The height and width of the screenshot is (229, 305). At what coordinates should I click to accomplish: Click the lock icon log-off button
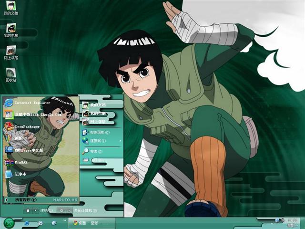click(x=28, y=210)
